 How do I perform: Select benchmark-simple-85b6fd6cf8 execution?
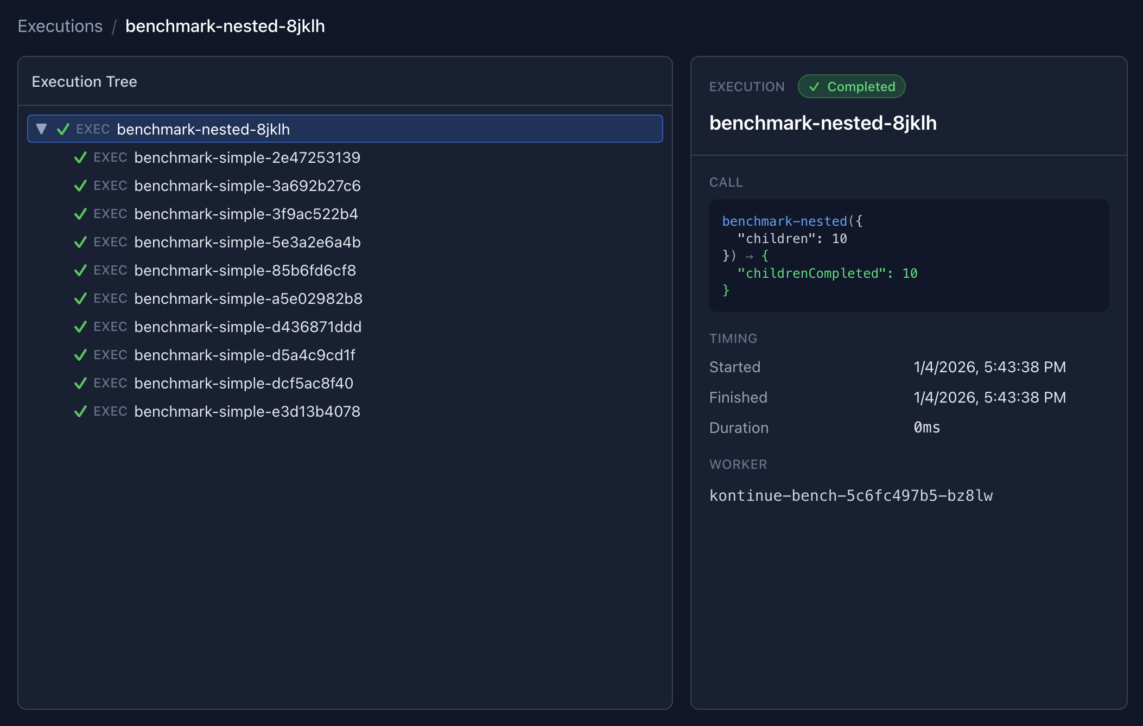point(245,271)
